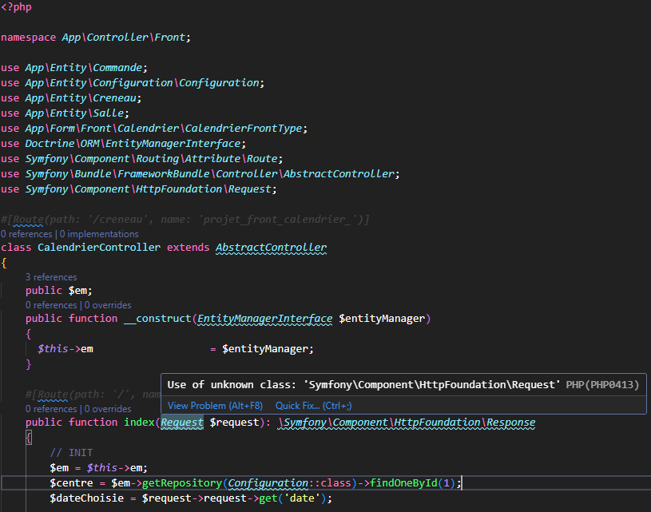Click the use App\Entity\Commande import line

pyautogui.click(x=74, y=68)
